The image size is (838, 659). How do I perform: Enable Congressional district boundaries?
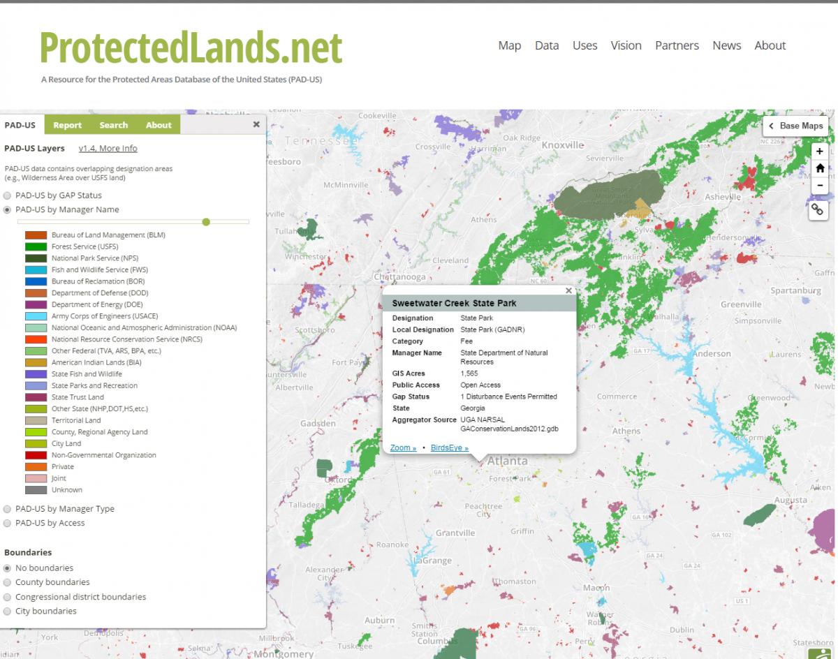[x=8, y=597]
